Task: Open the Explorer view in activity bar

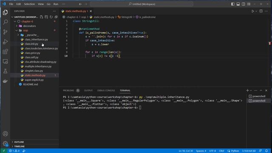Action: [x=6, y=12]
